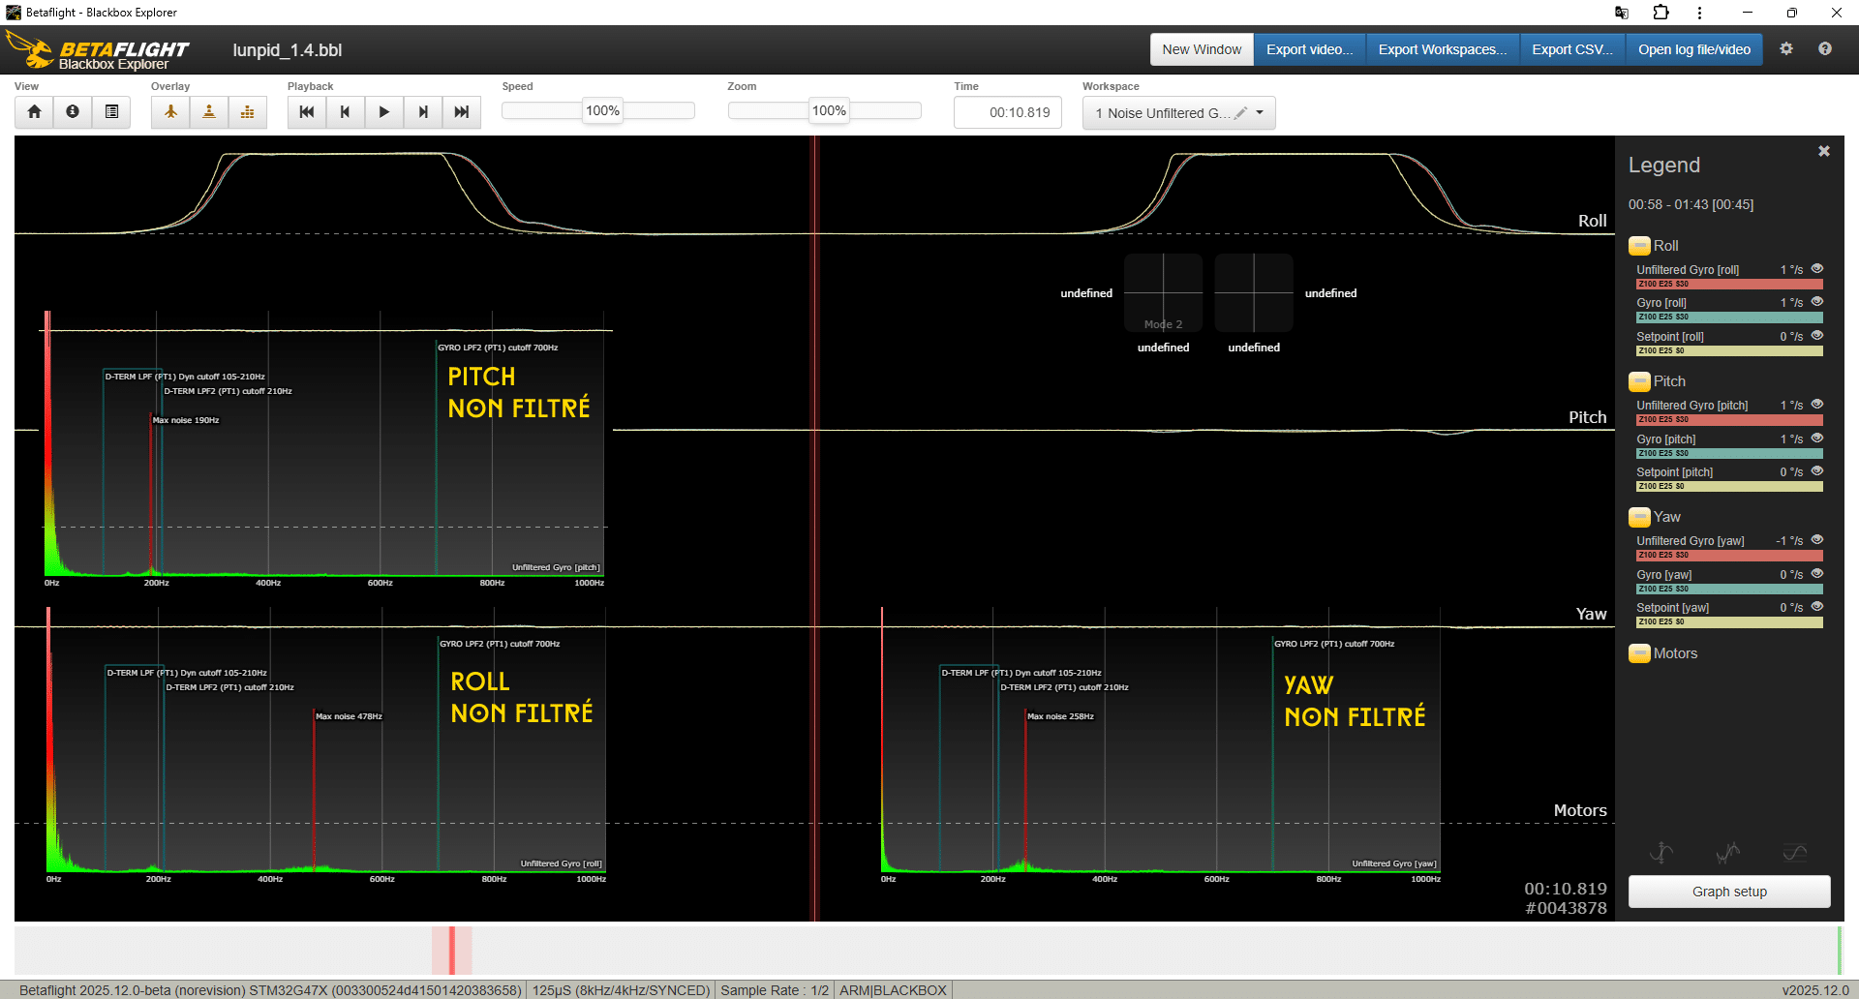This screenshot has width=1859, height=999.
Task: Hide the Unfiltered Gyro [roll] trace
Action: click(x=1817, y=269)
